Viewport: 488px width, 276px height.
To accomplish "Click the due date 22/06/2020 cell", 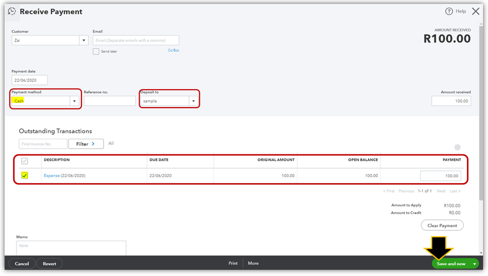I will [x=160, y=176].
